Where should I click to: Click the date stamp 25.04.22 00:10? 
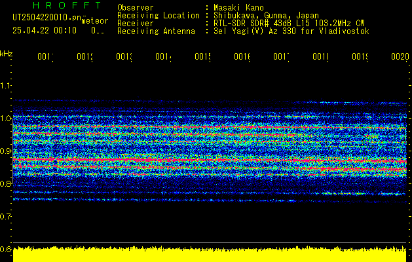tap(45, 31)
